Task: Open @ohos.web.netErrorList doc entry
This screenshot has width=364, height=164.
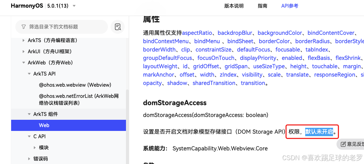Action: [x=79, y=100]
